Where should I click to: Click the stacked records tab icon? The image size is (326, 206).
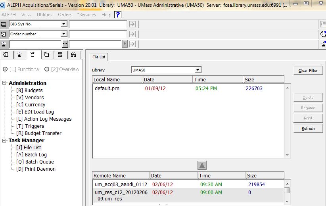click(60, 55)
